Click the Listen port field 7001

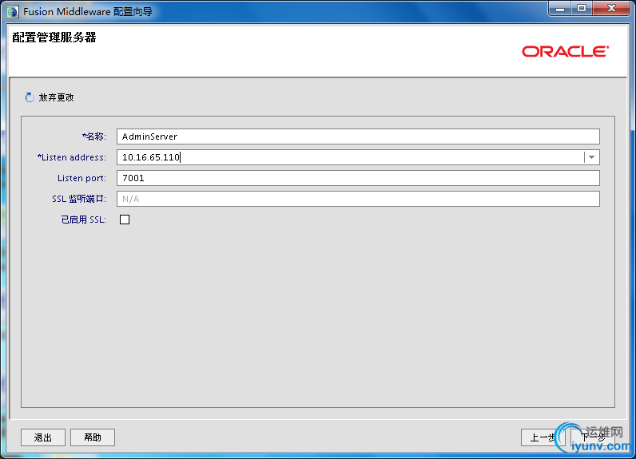click(x=358, y=178)
